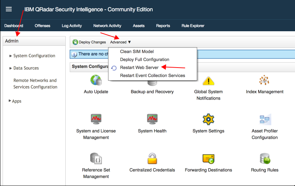Open Forwarding Destinations envelope icon

click(208, 159)
